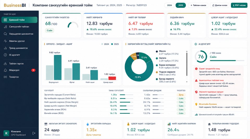Click the Тренд шинжилгээ chart icon

pos(5,48)
